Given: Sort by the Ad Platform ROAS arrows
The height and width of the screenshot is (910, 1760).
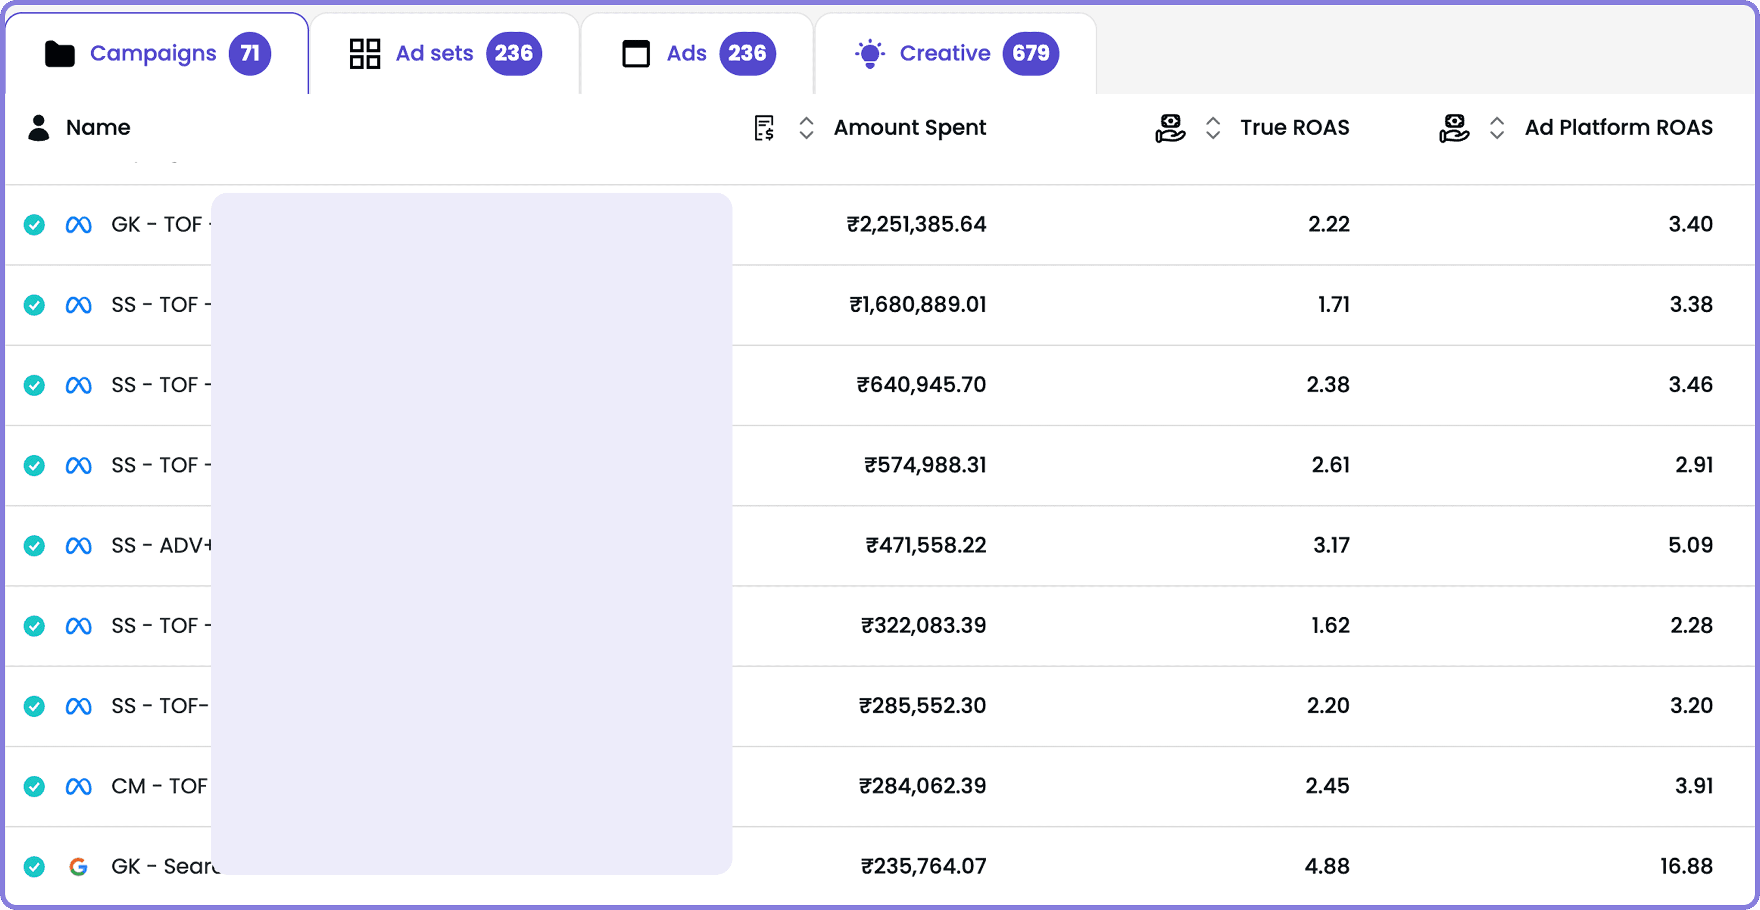Looking at the screenshot, I should pyautogui.click(x=1496, y=128).
